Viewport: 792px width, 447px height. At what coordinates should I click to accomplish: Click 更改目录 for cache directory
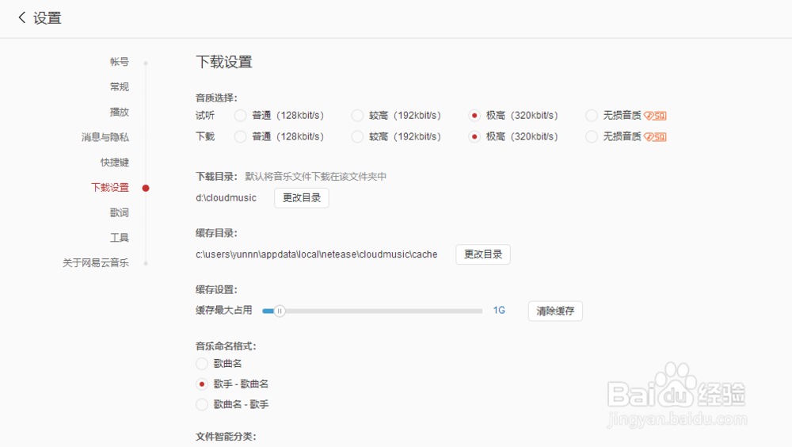(483, 254)
